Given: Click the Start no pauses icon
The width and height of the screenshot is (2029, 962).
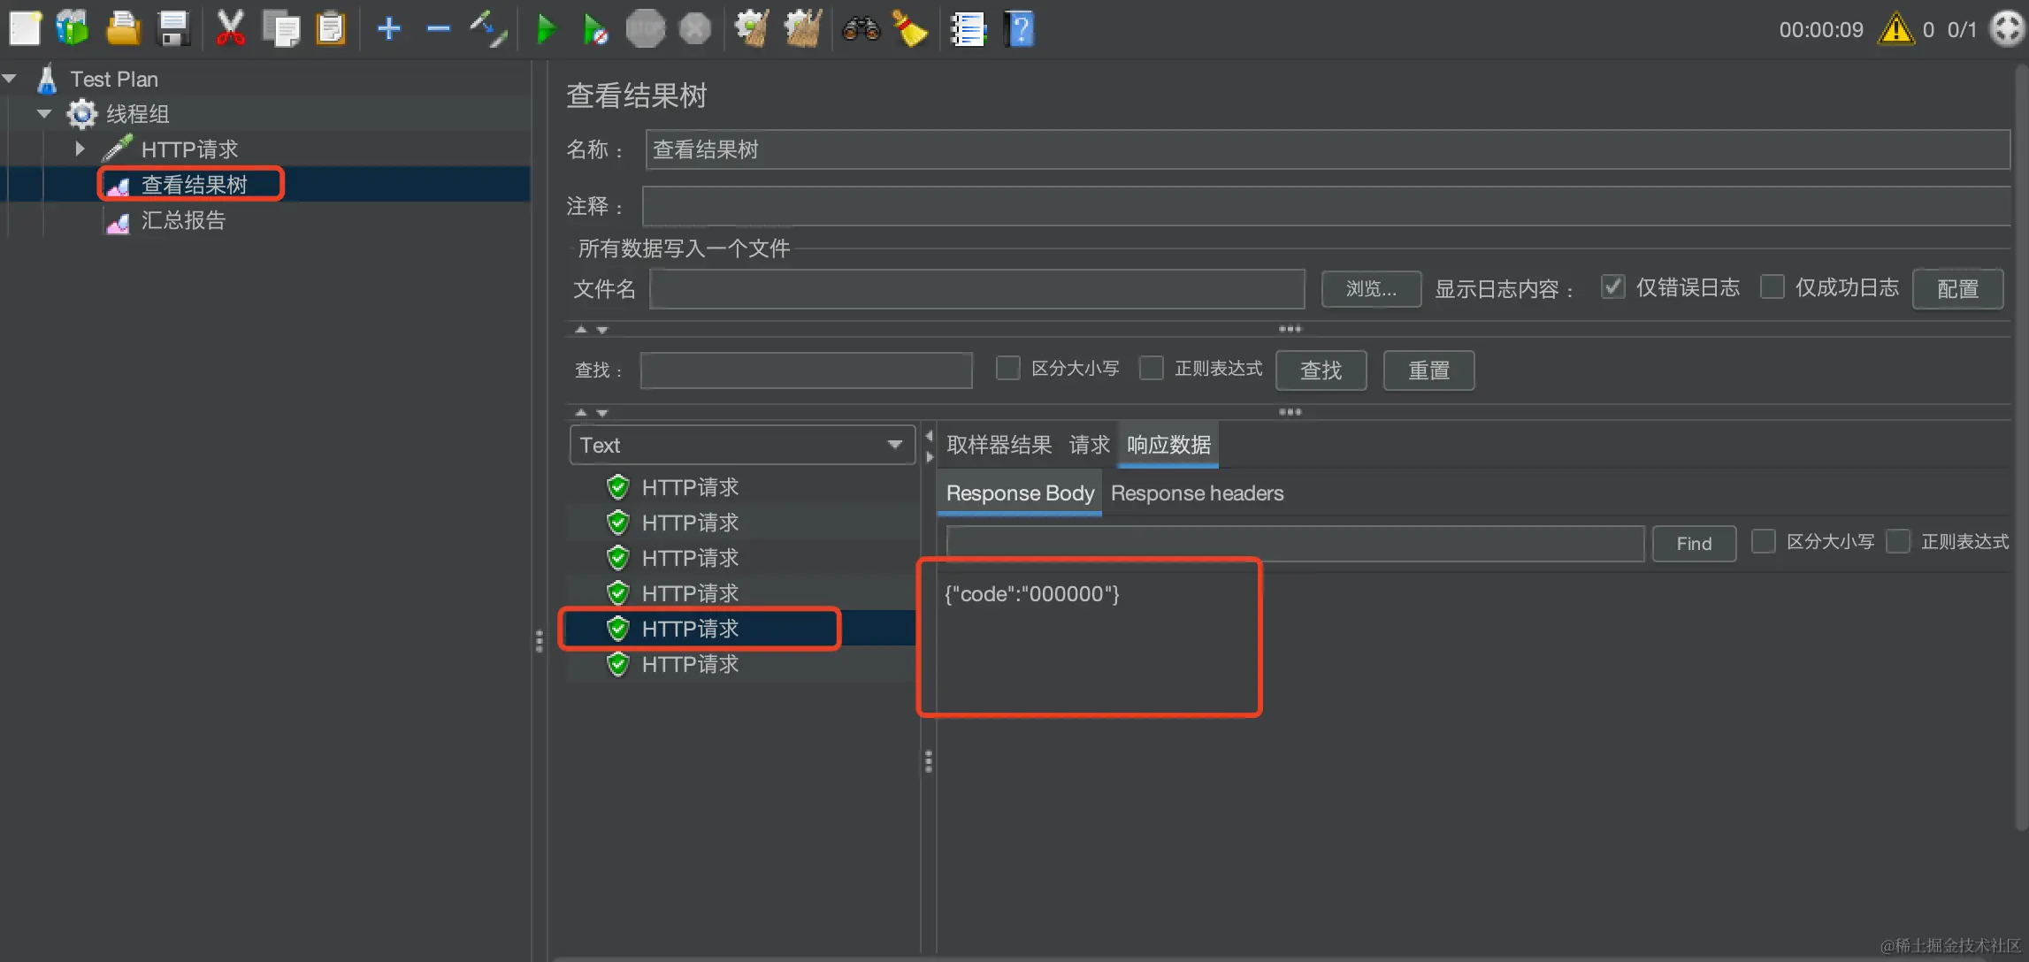Looking at the screenshot, I should tap(595, 29).
